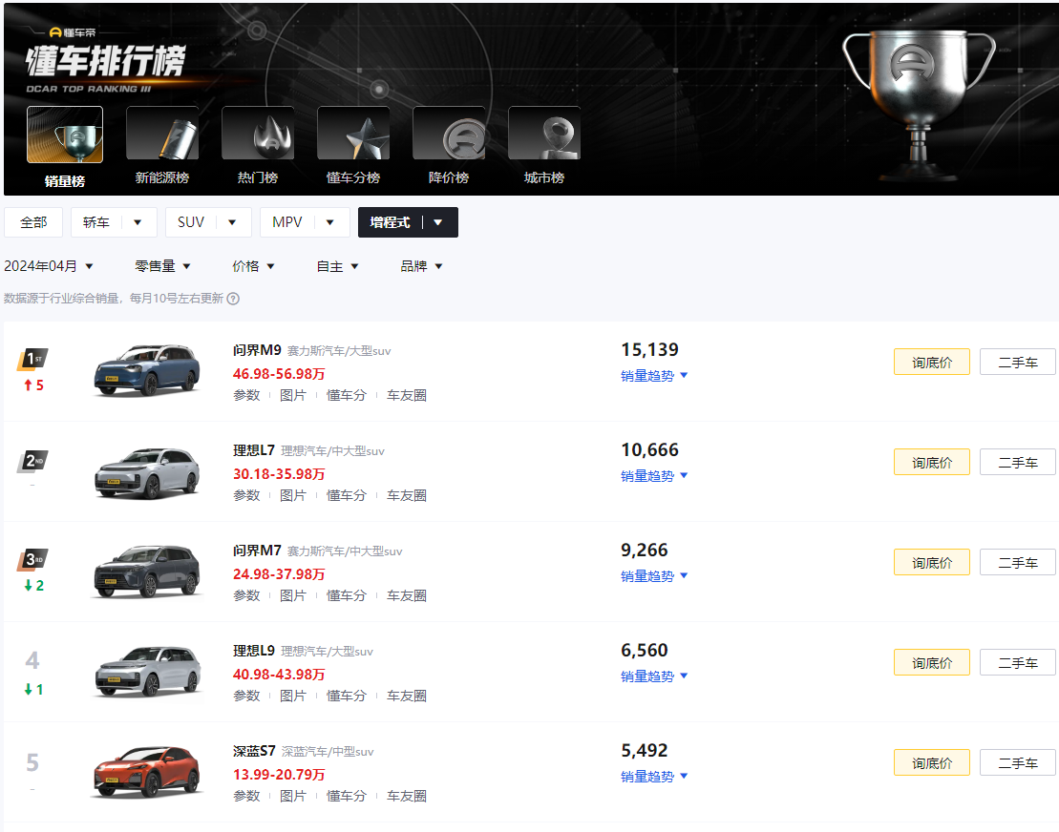Screen dimensions: 1059x832
Task: Open the 热门榜 flame icon
Action: click(x=257, y=135)
